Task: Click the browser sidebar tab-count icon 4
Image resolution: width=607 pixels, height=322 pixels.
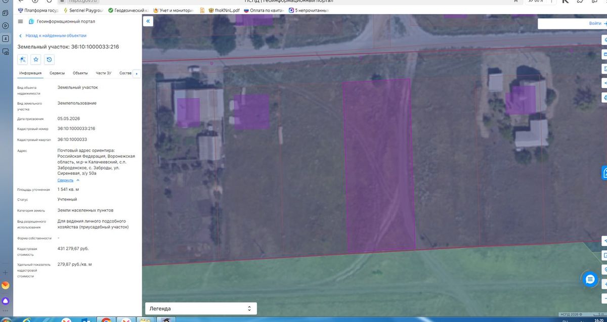Action: [5, 38]
